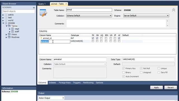
Task: Click the Tables folder icon
Action: 9,26
